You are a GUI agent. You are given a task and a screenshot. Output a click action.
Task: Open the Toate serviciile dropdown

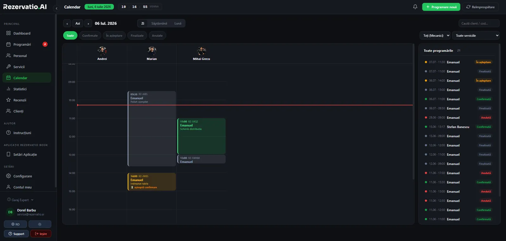[476, 35]
